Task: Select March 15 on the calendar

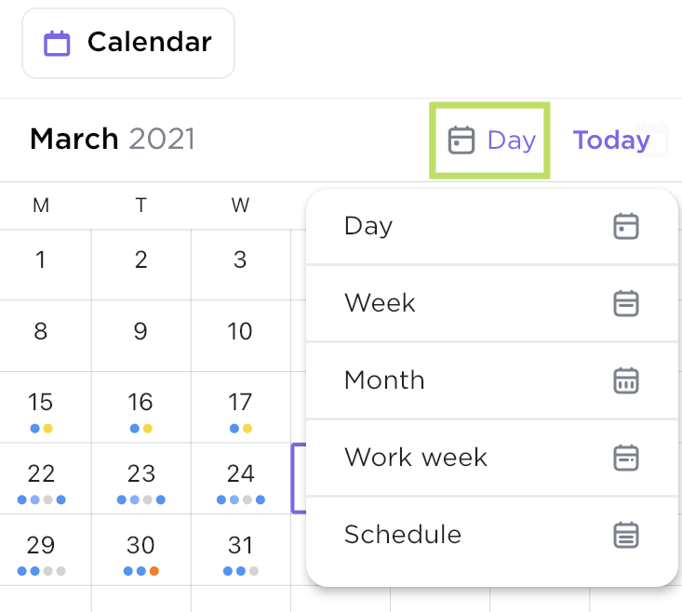Action: (x=41, y=406)
